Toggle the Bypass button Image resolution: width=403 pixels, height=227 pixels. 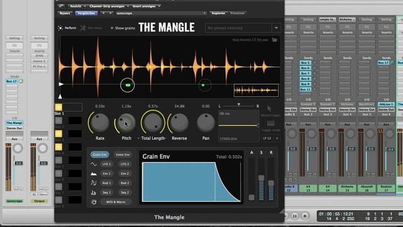click(x=64, y=13)
